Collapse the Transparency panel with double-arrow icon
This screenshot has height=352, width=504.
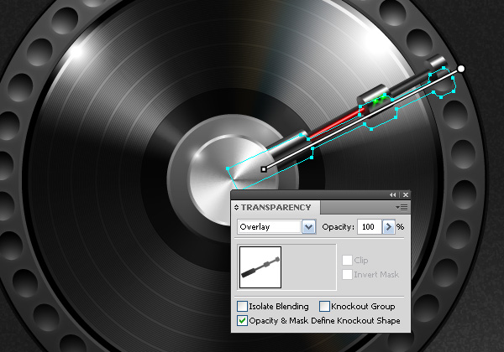(392, 194)
